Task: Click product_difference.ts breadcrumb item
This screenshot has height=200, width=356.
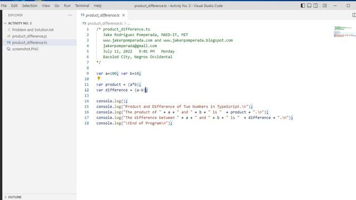Action: pyautogui.click(x=105, y=23)
